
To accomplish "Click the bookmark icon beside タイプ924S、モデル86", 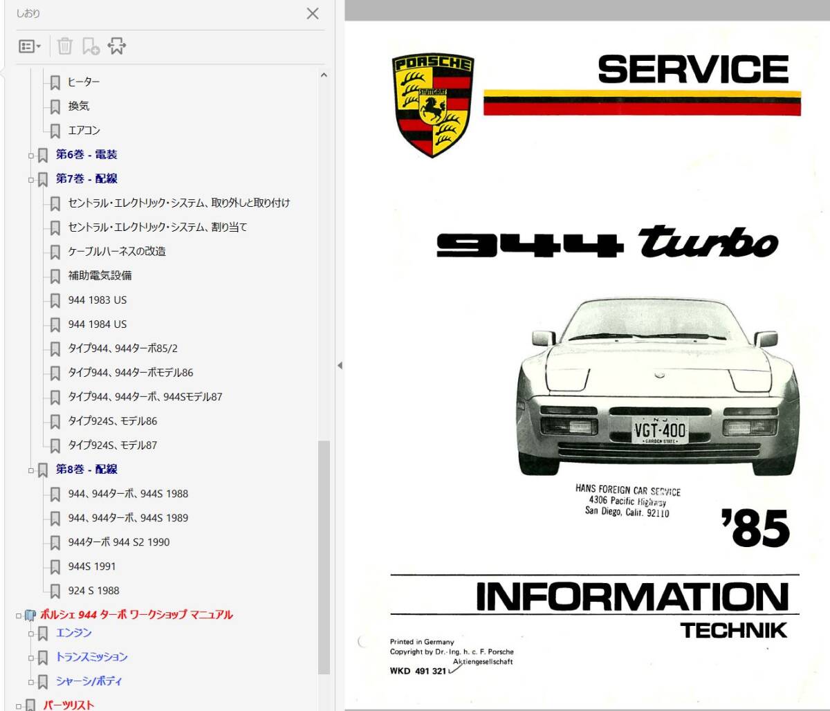I will coord(55,421).
